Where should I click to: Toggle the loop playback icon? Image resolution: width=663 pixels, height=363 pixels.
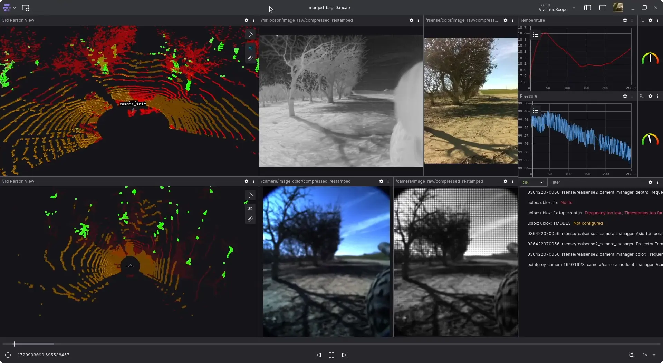[631, 355]
